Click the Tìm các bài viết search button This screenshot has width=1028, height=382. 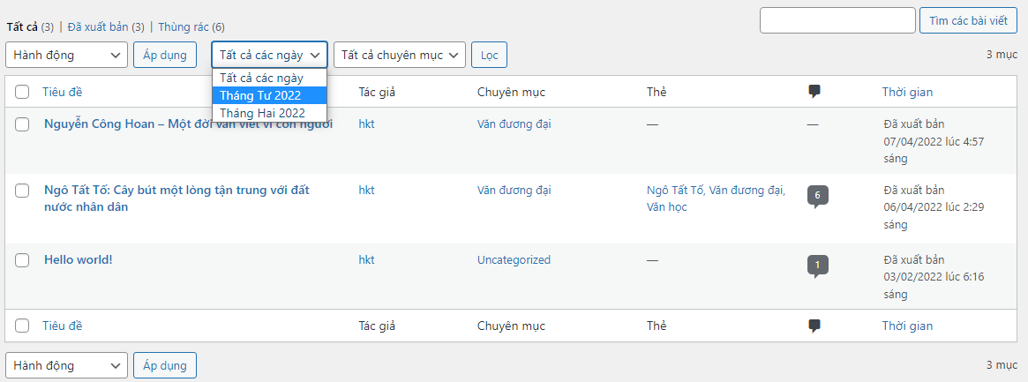pyautogui.click(x=968, y=20)
